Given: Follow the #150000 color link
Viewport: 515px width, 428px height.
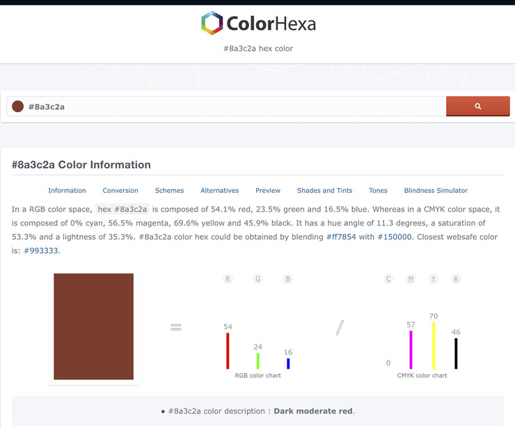Looking at the screenshot, I should [x=395, y=237].
